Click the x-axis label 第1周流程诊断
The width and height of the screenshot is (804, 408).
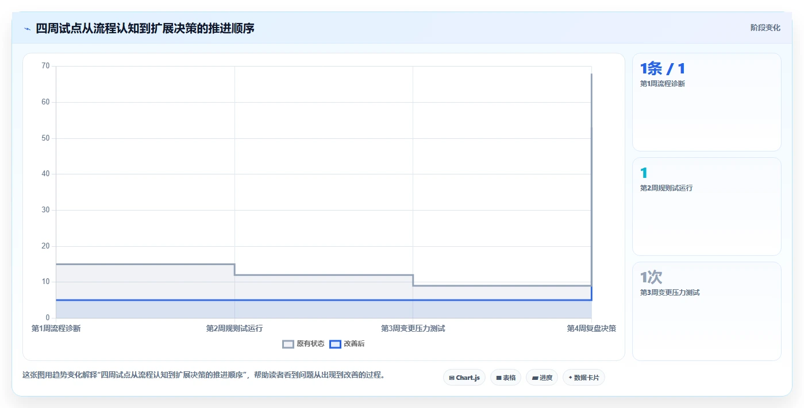click(x=56, y=329)
